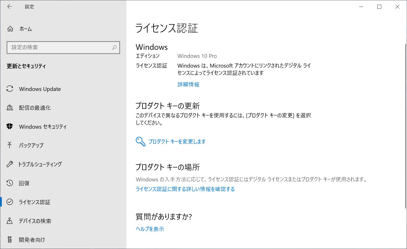Click the 設定の検索 search field
The height and width of the screenshot is (249, 407).
[63, 47]
